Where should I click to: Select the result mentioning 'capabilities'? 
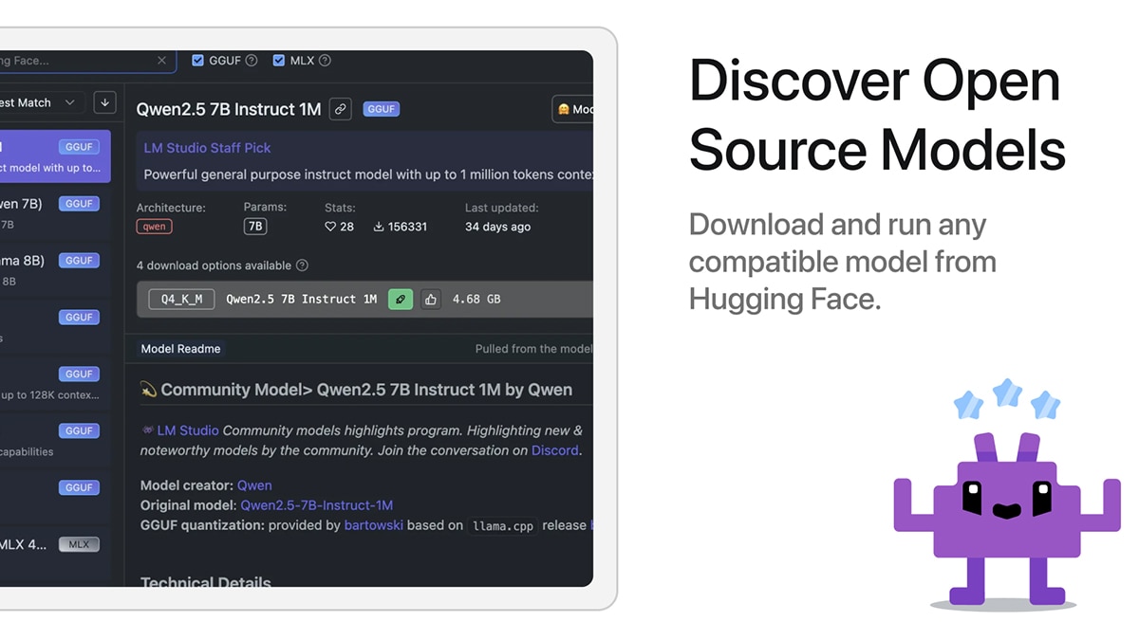pos(55,441)
